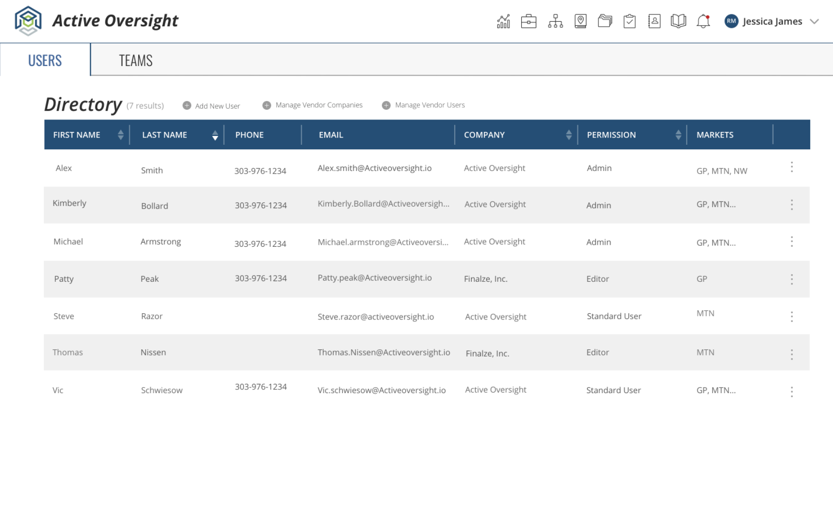Expand options for Thomas Nissen's row

tap(791, 353)
